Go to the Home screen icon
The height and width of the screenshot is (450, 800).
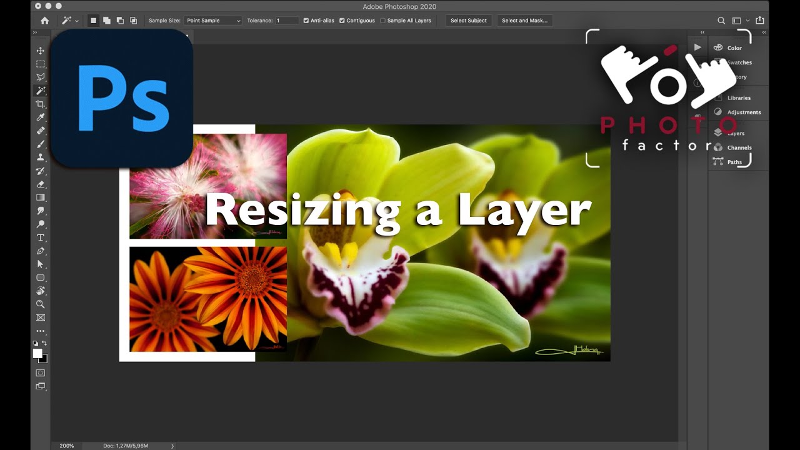coord(44,21)
